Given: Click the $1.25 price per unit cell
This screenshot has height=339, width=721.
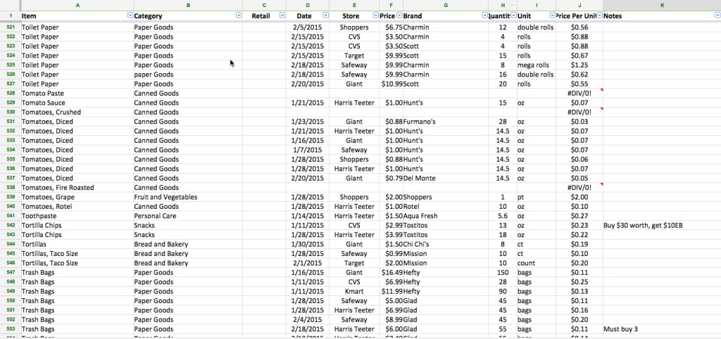Looking at the screenshot, I should [x=579, y=65].
